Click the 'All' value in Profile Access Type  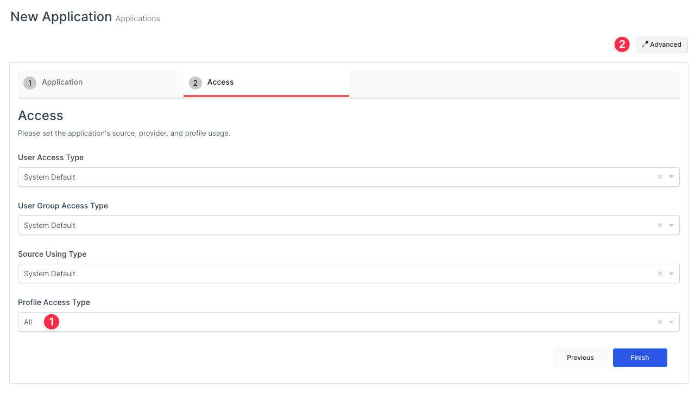28,322
